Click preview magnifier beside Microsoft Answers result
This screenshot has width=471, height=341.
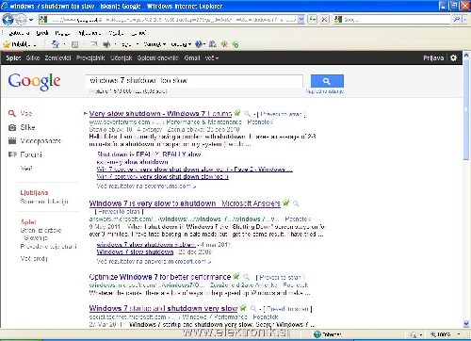[296, 203]
